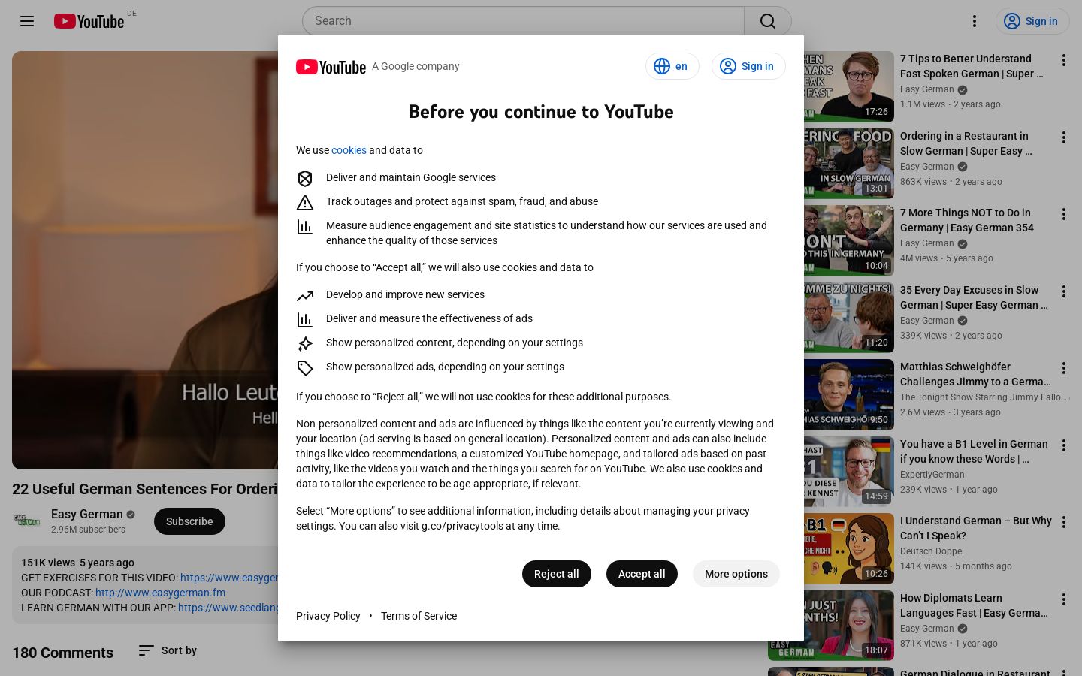
Task: Open video title 'You have a B1 Level in German'
Action: pyautogui.click(x=974, y=451)
